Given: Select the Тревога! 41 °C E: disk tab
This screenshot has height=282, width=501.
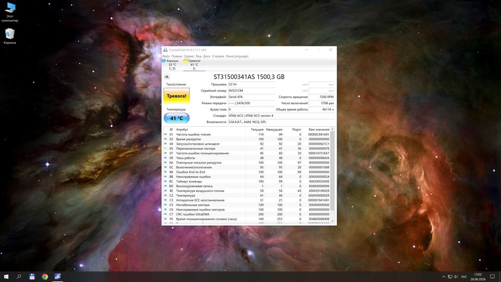Looking at the screenshot, I should point(194,65).
